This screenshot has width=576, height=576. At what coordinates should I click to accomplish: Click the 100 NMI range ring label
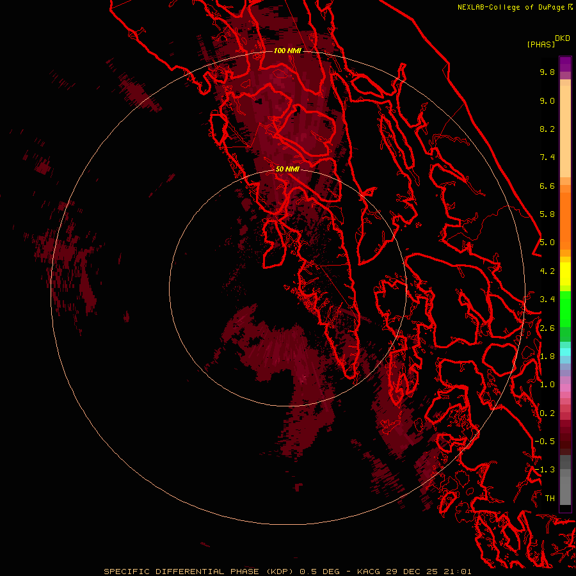[287, 51]
